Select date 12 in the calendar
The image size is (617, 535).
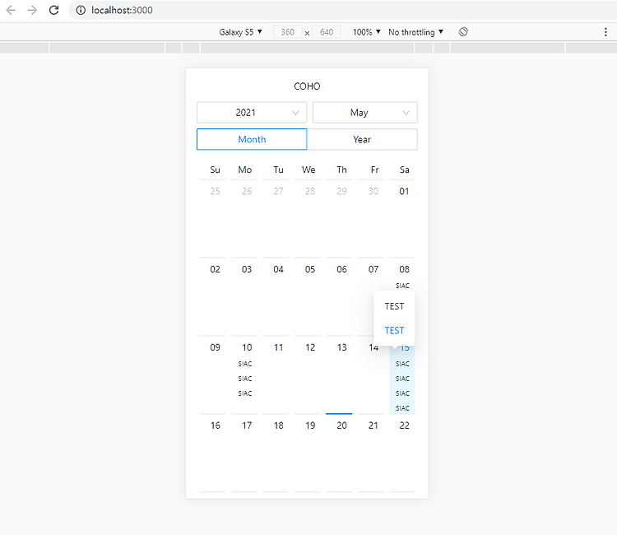310,347
